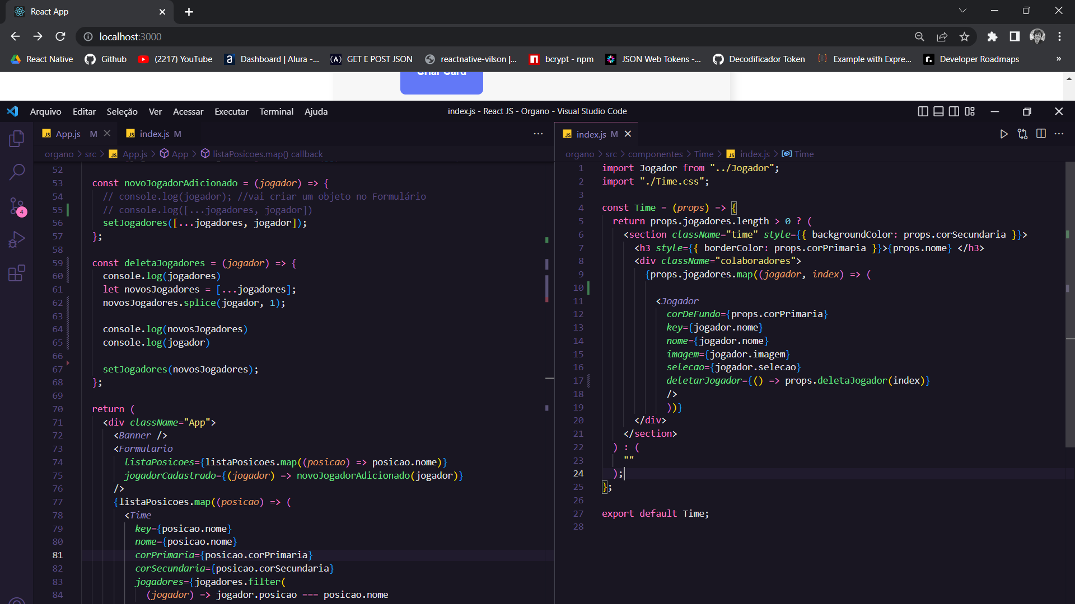
Task: Open More Actions in right editor group
Action: pyautogui.click(x=1059, y=134)
